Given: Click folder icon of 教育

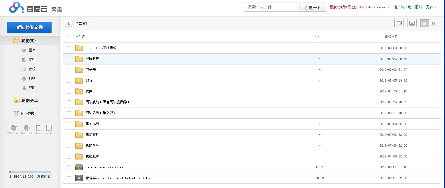Looking at the screenshot, I should (79, 80).
